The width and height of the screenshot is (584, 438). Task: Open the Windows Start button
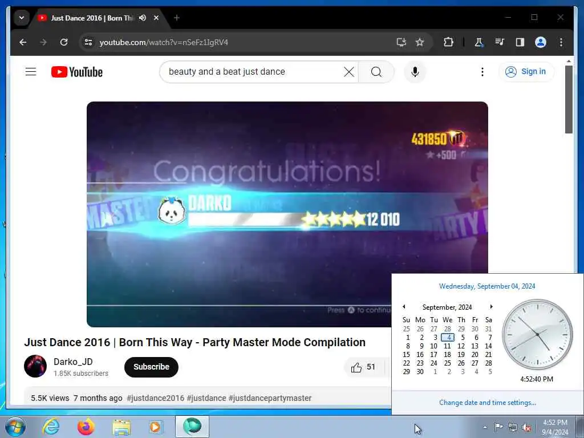tap(15, 427)
